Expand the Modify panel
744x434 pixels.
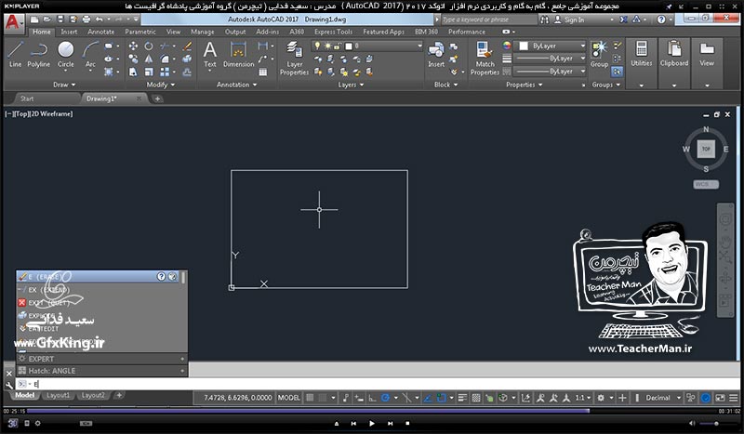click(x=160, y=85)
